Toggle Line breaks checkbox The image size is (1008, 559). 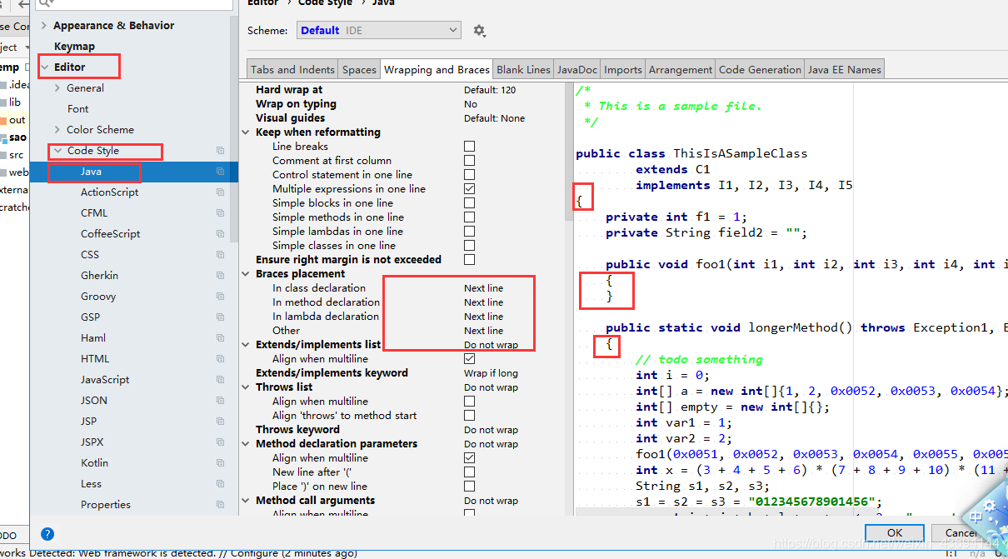tap(469, 147)
